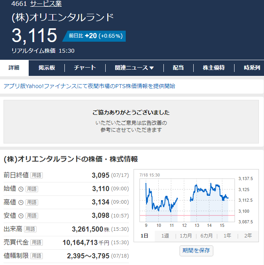
Task: Click the 前日比 +20 change badge
Action: (x=95, y=36)
